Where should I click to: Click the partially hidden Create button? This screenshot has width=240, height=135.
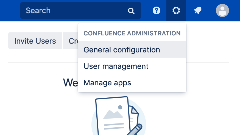71,41
